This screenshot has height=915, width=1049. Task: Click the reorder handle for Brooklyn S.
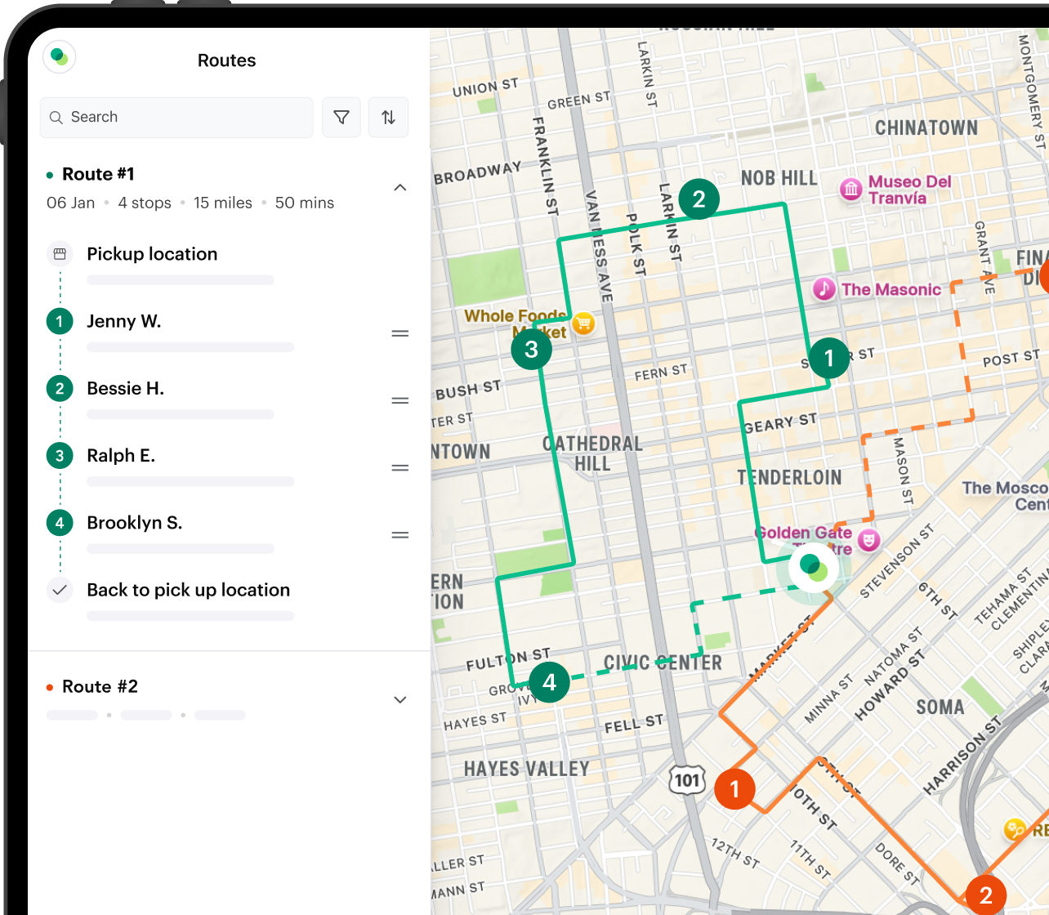coord(400,535)
